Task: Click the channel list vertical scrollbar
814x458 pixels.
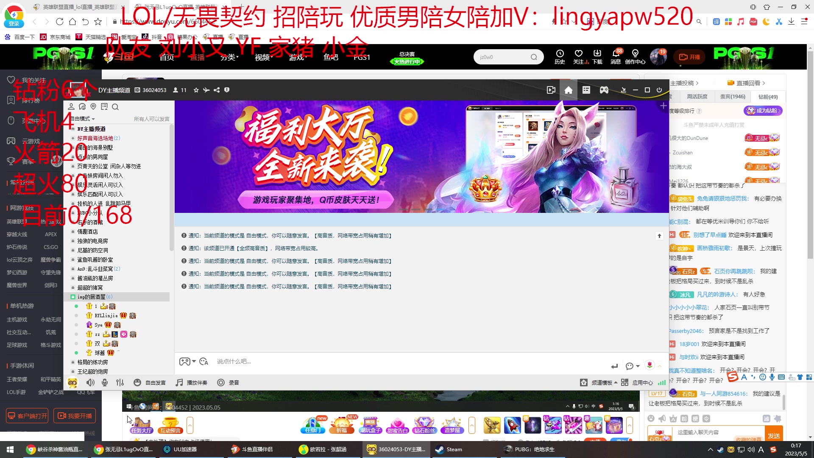Action: [x=171, y=187]
